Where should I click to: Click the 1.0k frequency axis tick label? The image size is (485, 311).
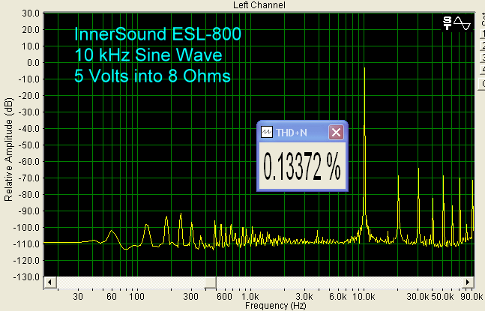[x=250, y=297]
